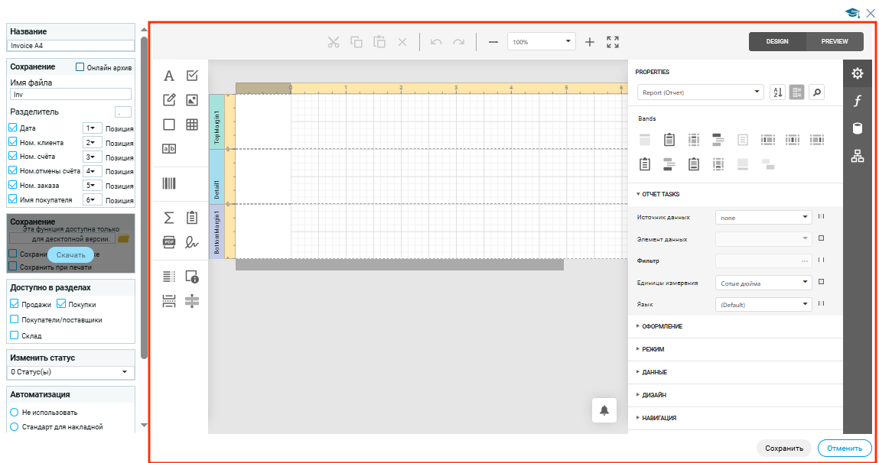Add the PDF content control
879x463 pixels.
click(x=169, y=242)
